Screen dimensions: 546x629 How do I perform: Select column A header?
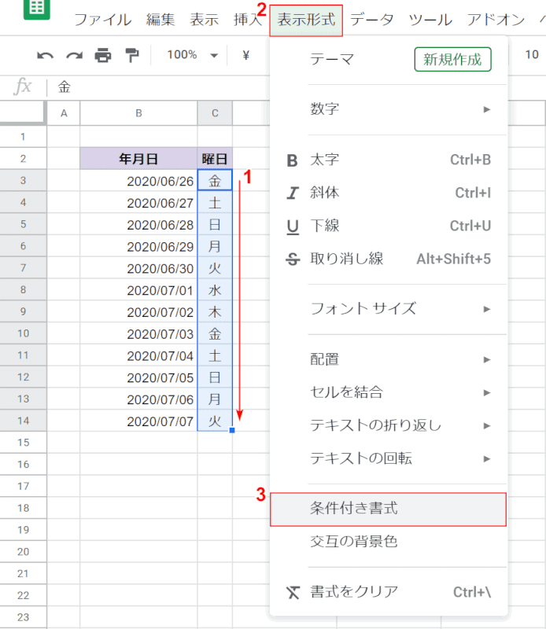pyautogui.click(x=64, y=113)
